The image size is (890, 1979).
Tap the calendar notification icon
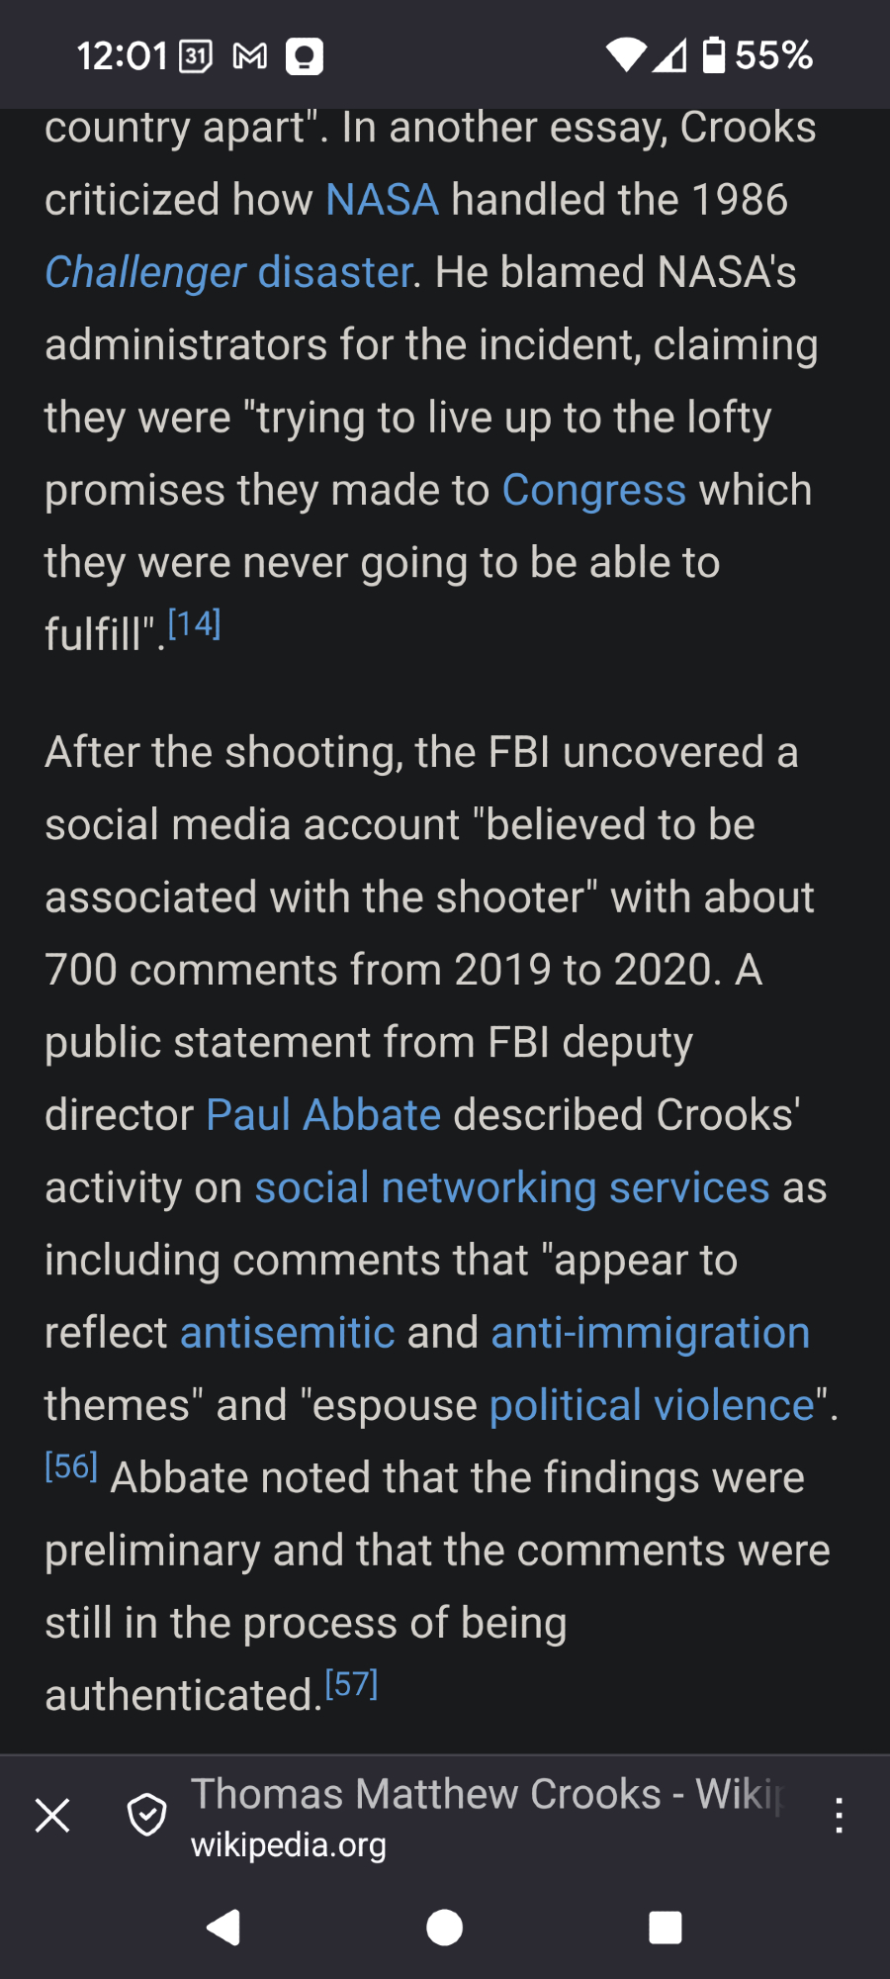196,56
